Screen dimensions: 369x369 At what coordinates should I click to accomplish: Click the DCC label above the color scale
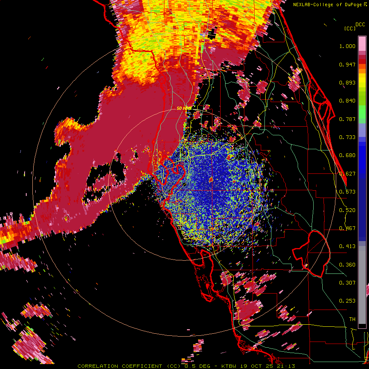360,25
